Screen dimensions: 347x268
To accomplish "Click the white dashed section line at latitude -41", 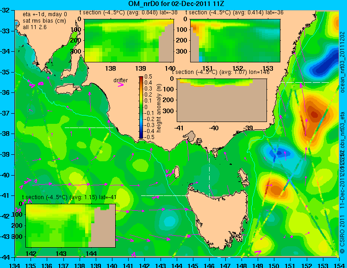I will [x=165, y=195].
